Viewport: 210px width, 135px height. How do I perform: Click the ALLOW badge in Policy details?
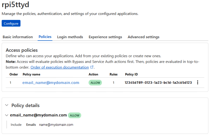click(x=75, y=115)
